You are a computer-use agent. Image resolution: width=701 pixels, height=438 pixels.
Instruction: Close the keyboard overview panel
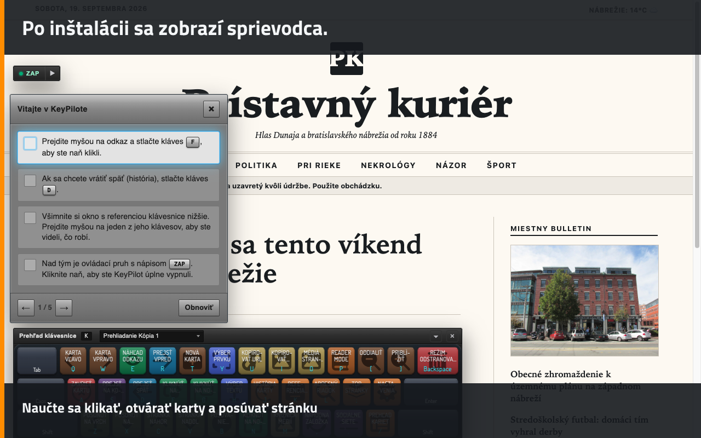point(452,336)
